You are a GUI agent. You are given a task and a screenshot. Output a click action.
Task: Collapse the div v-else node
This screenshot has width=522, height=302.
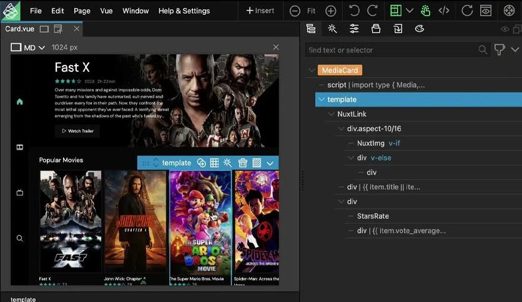[x=350, y=158]
